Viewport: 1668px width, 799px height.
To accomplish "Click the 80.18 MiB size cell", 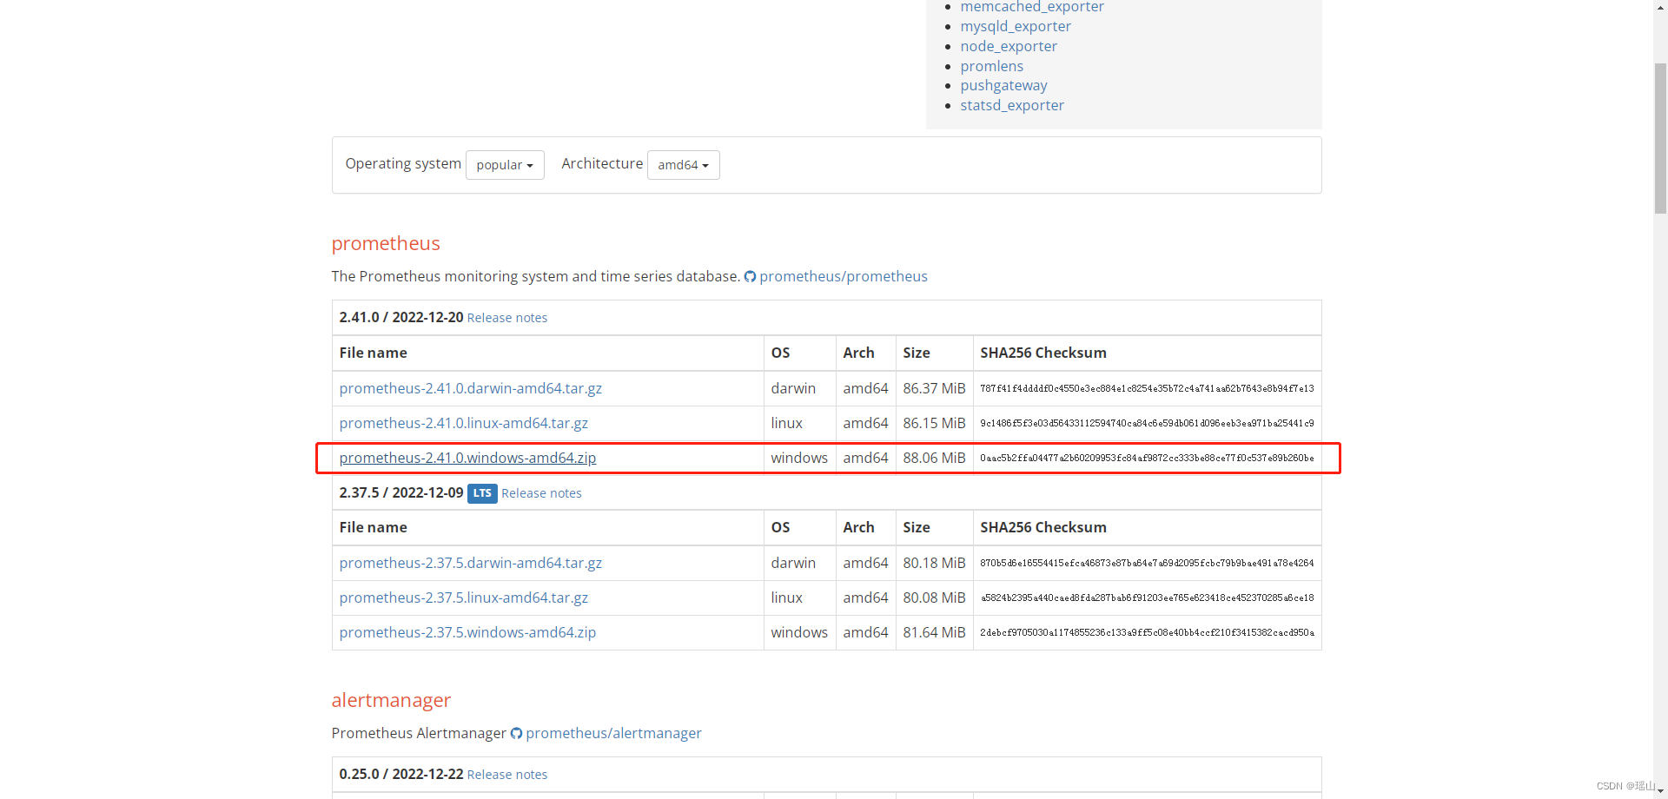I will [x=934, y=563].
